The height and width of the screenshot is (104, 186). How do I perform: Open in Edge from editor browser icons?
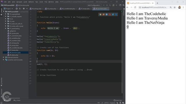click(116, 14)
